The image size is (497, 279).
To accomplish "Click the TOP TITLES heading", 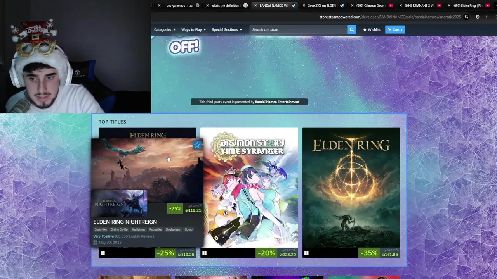I will (x=112, y=122).
